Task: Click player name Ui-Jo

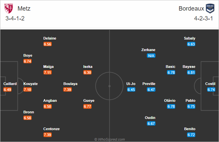Action: tap(131, 84)
